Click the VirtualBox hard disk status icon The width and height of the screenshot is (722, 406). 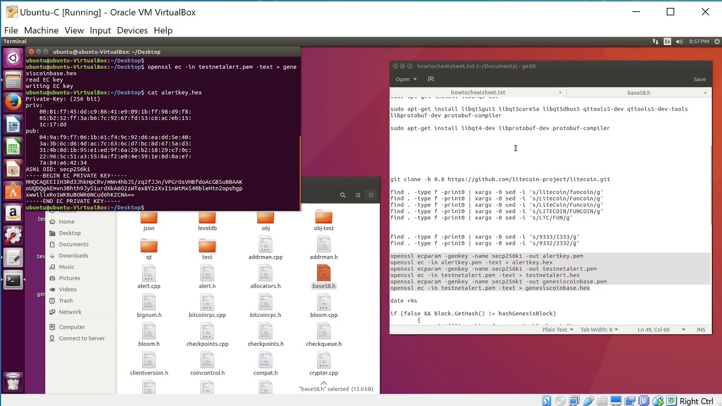tap(546, 401)
